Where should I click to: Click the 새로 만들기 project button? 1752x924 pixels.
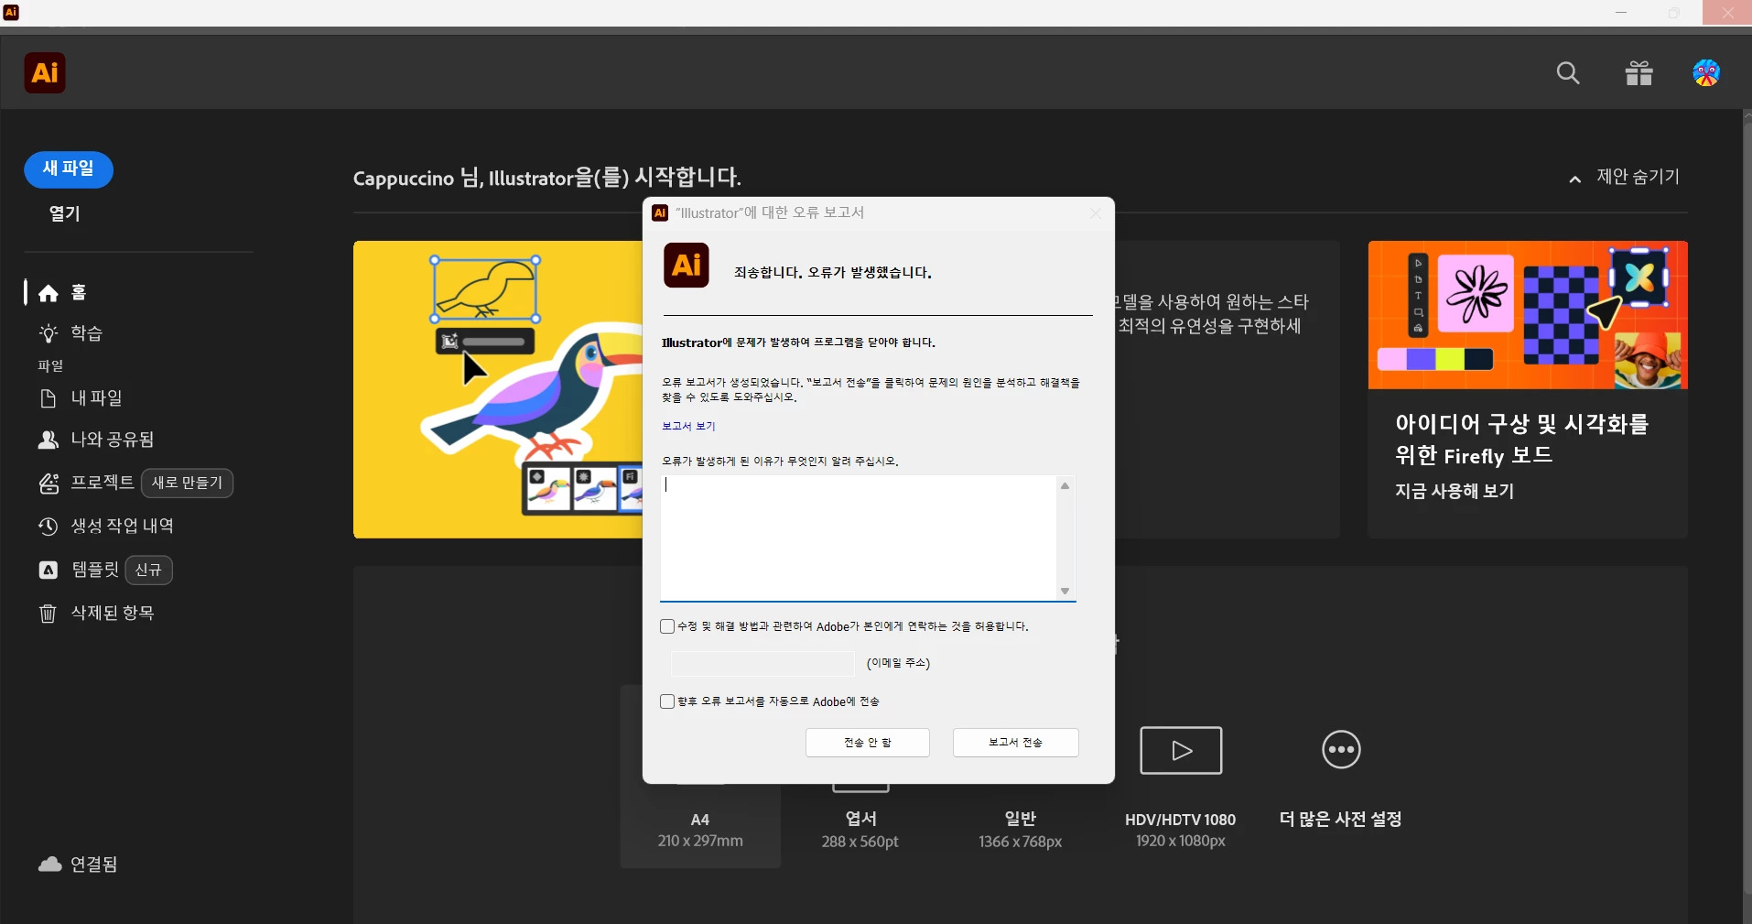(x=188, y=483)
